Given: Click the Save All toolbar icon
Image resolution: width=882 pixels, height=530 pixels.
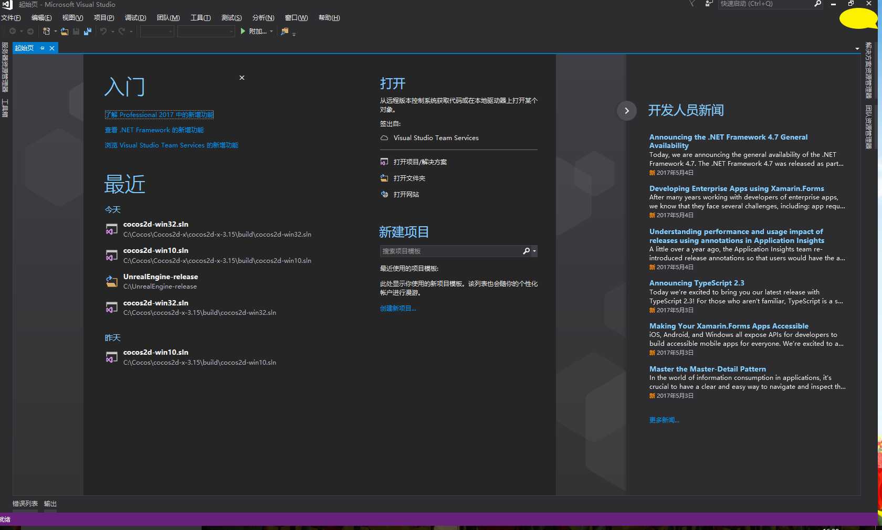Looking at the screenshot, I should pyautogui.click(x=88, y=31).
